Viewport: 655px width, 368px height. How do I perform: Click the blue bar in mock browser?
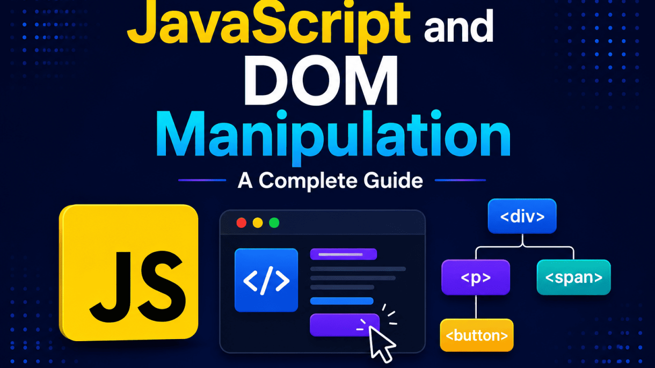(342, 301)
